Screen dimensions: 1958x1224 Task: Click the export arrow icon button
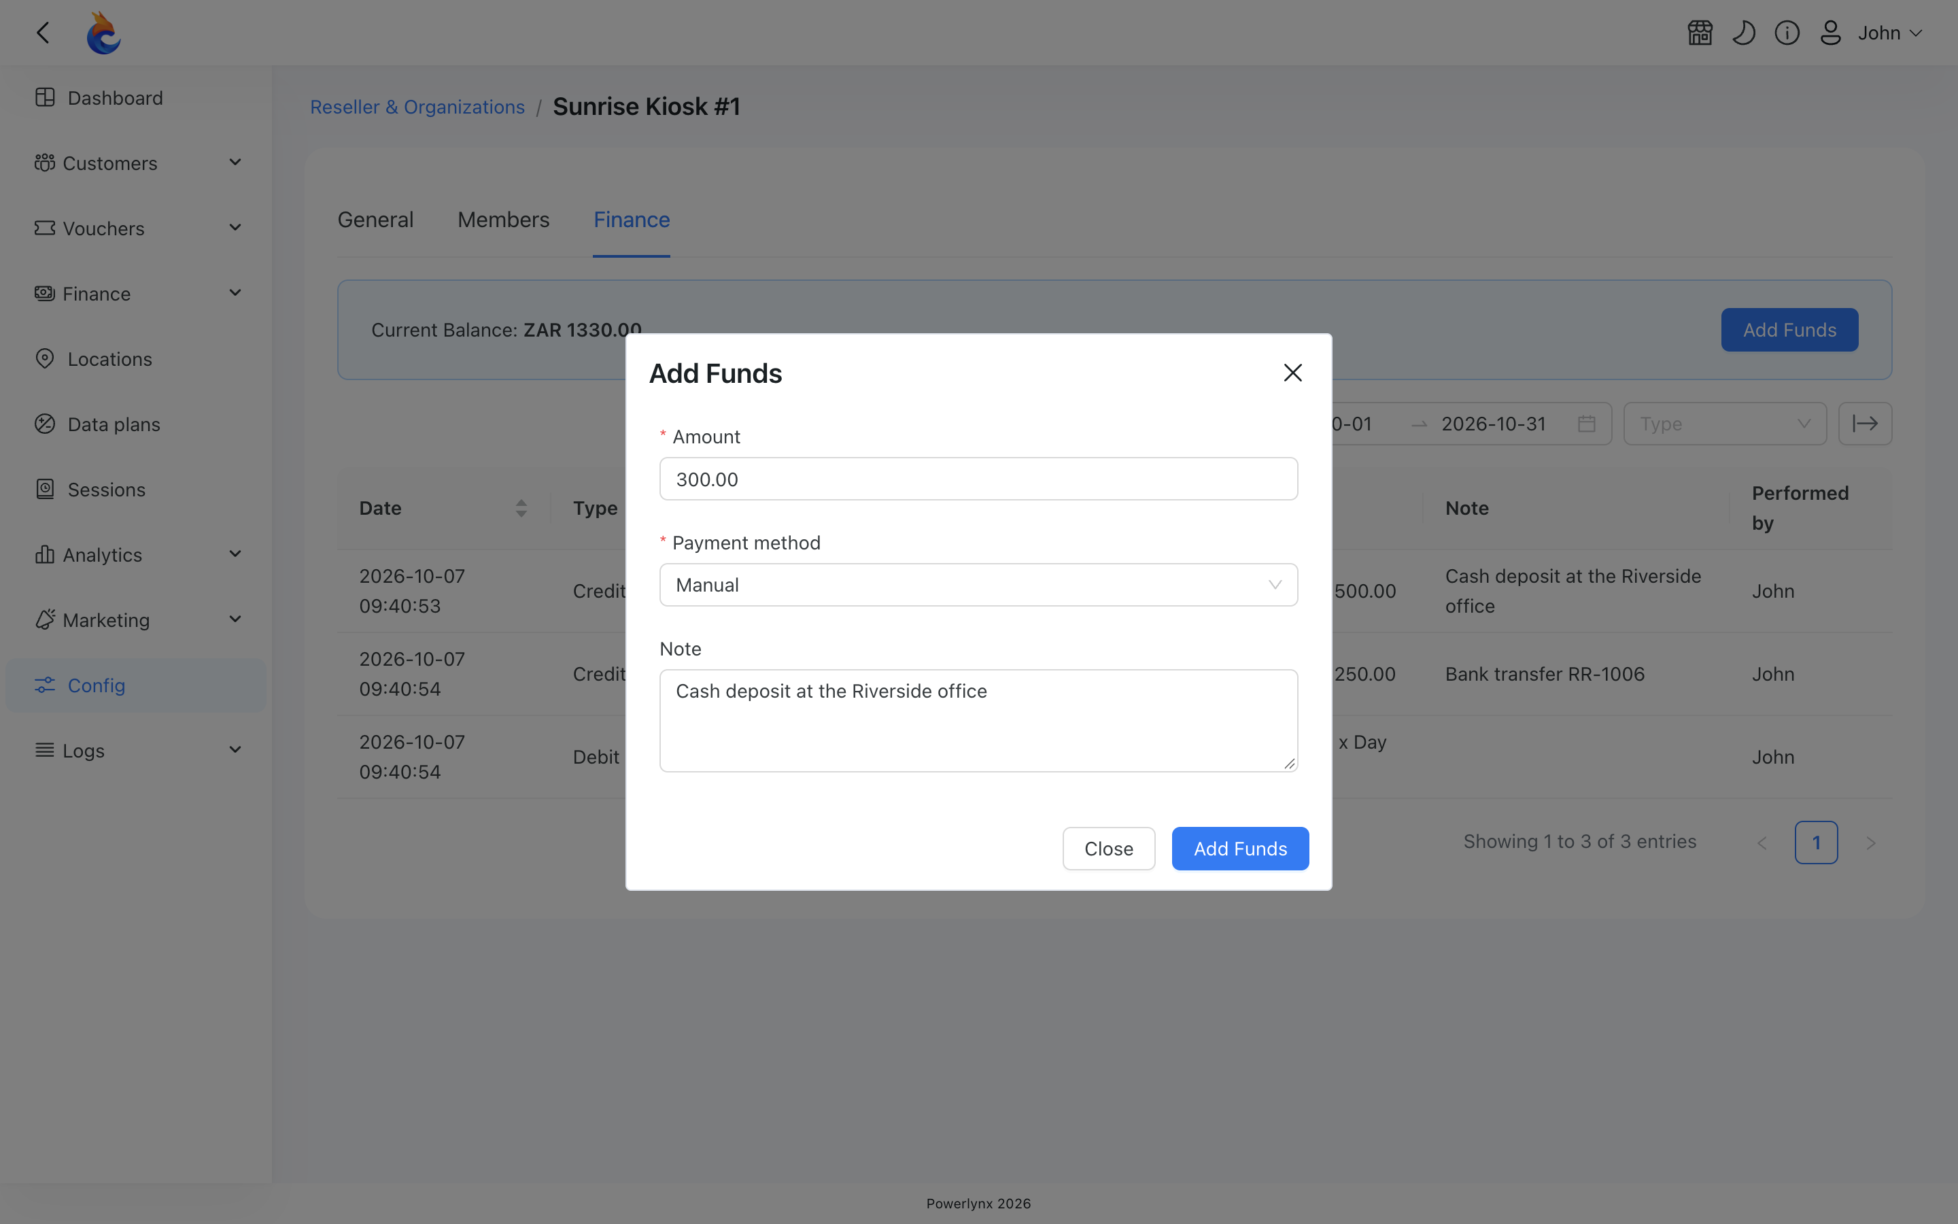pyautogui.click(x=1864, y=424)
